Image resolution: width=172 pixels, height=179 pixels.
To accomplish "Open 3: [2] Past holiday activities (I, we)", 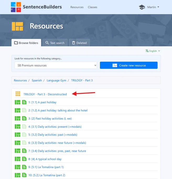I will (50, 118).
